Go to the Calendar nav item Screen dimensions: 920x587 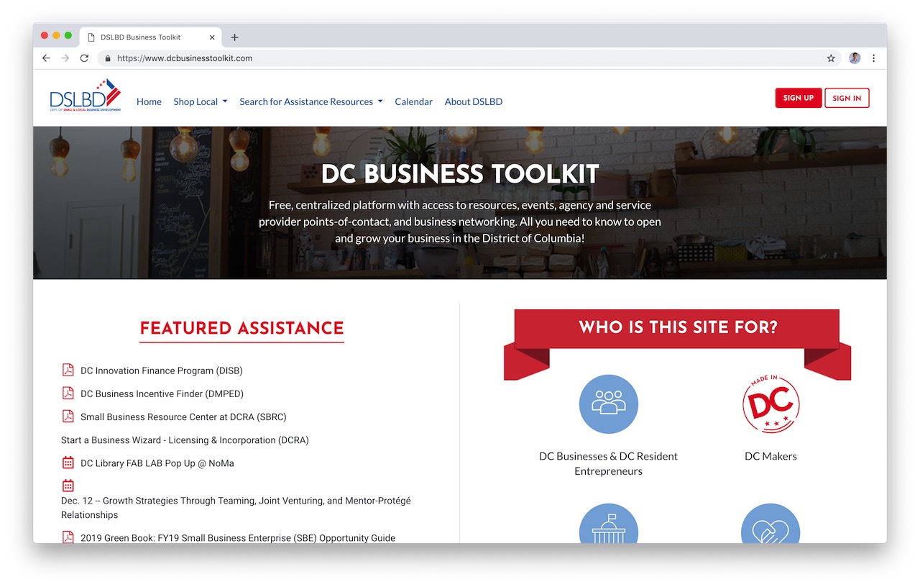[413, 101]
